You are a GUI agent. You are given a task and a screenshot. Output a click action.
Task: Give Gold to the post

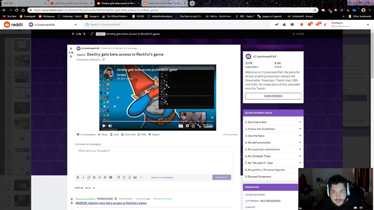click(128, 135)
